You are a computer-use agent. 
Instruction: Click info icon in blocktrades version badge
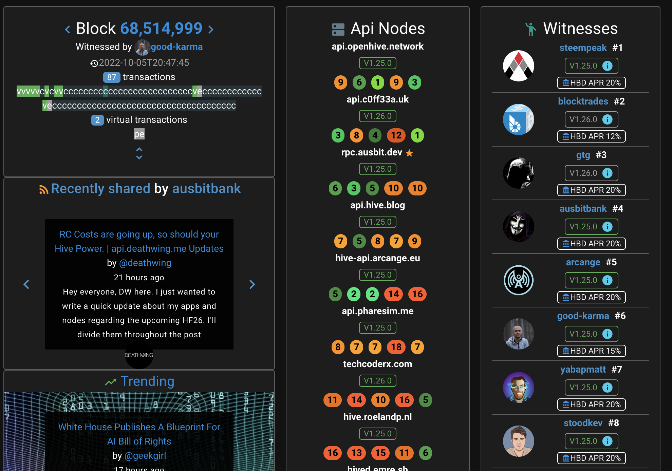608,119
